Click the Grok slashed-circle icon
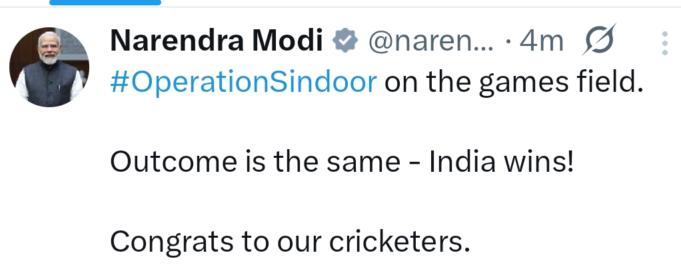 coord(596,43)
